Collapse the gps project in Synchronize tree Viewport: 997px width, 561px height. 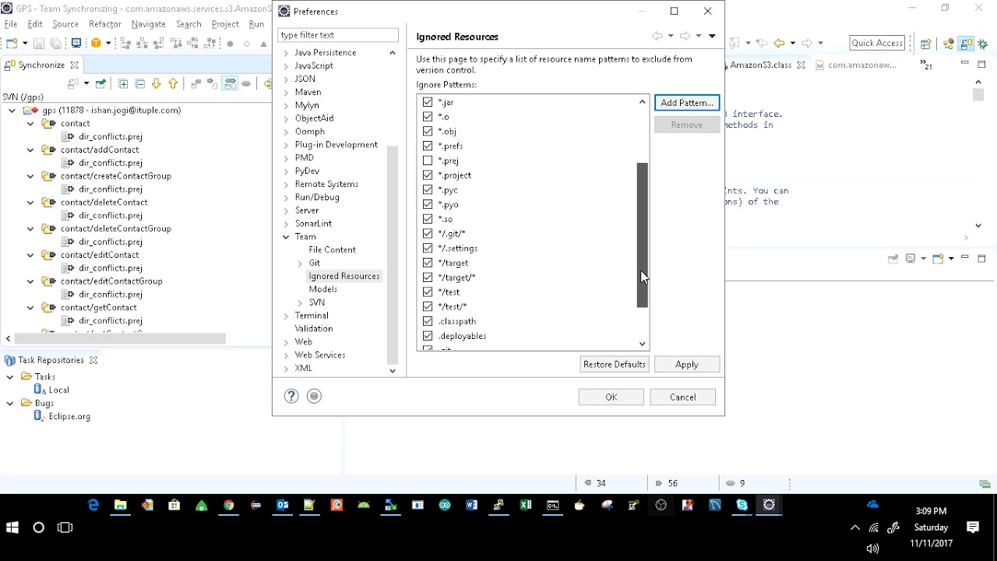[12, 111]
